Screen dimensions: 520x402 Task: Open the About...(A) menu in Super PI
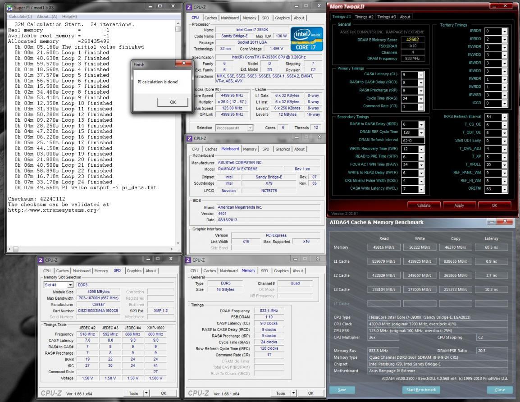point(47,16)
